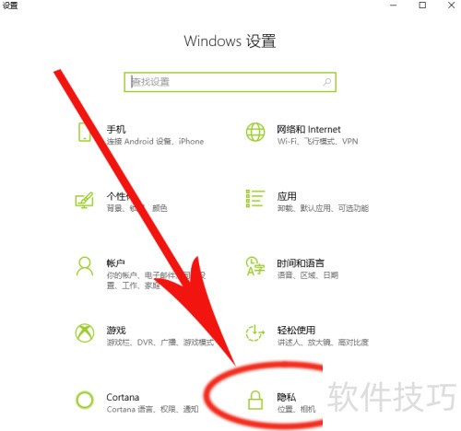Focus the 查找设置 search field
461x431 pixels.
[x=230, y=82]
